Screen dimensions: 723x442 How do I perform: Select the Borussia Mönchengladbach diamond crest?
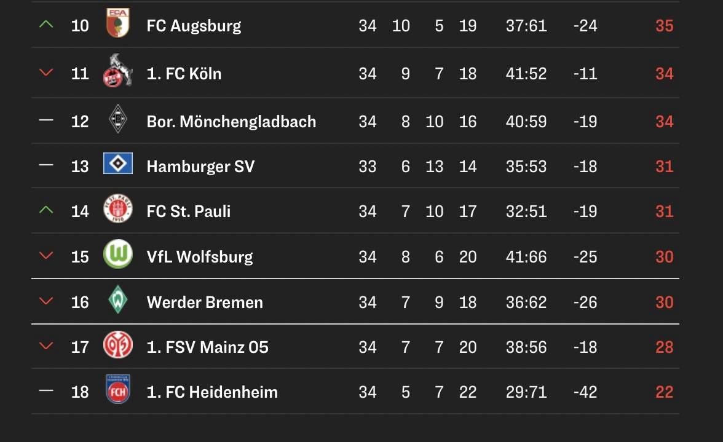coord(117,119)
